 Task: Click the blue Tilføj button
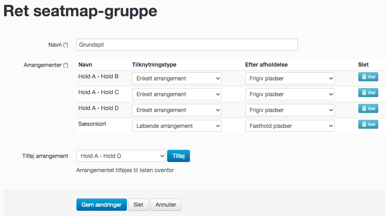click(x=179, y=156)
